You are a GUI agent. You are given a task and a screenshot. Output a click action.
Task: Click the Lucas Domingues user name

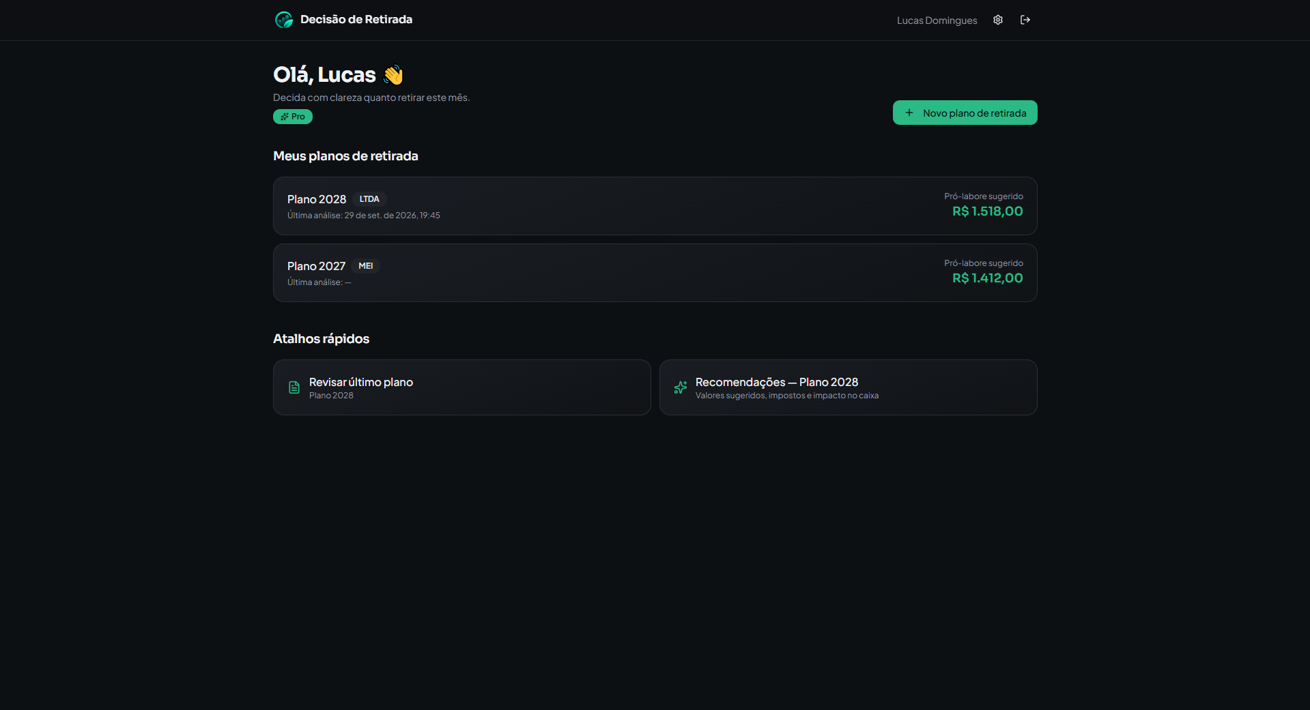[x=937, y=20]
